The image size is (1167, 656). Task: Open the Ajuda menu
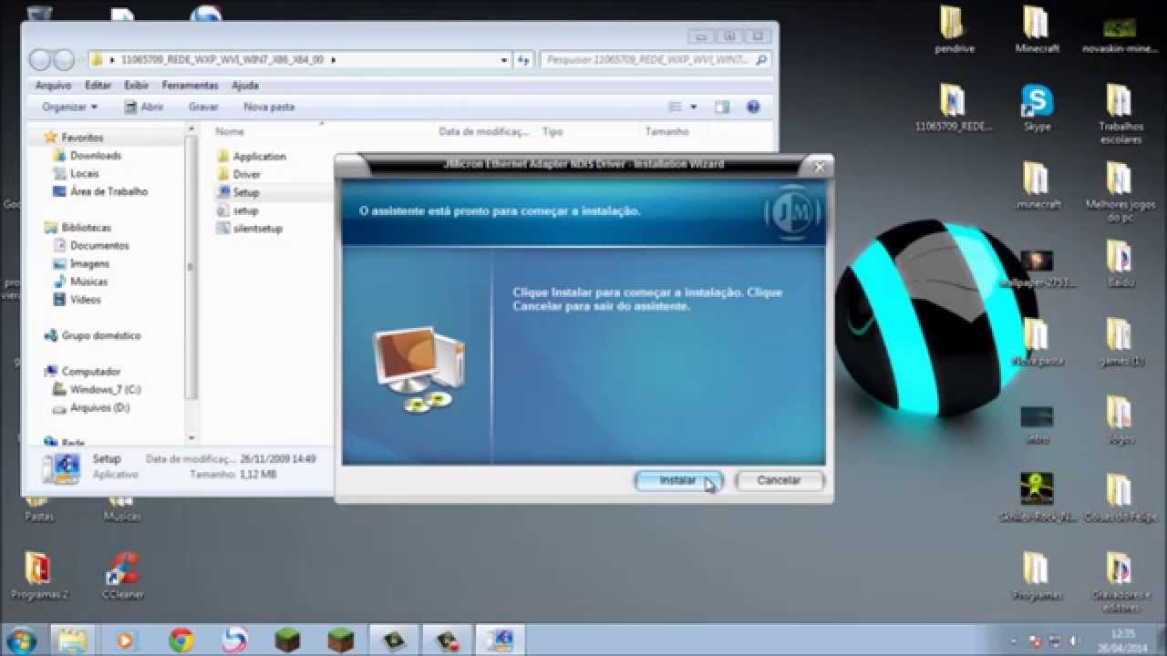(x=244, y=85)
